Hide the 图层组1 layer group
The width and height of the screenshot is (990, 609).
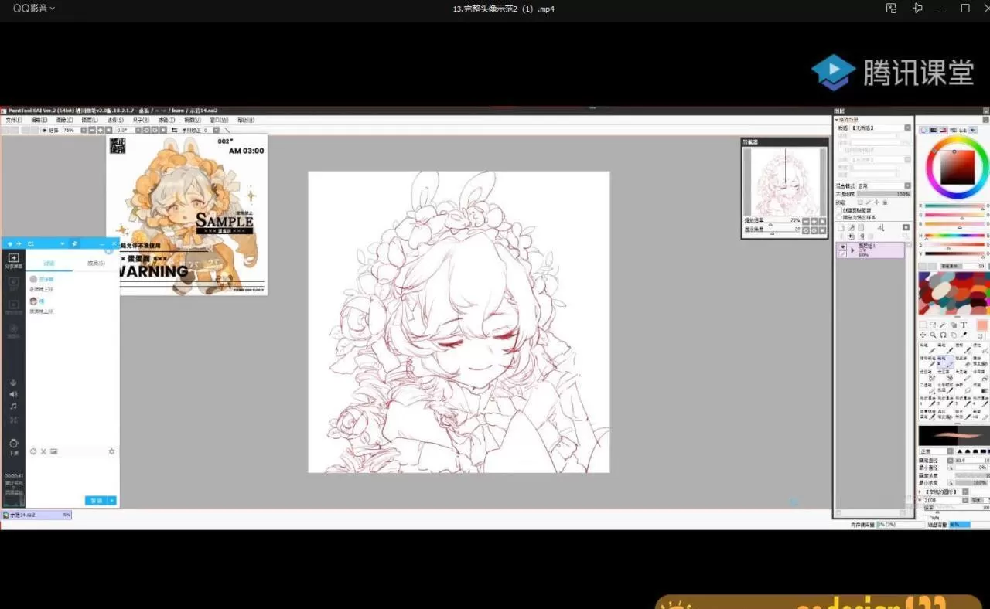point(844,247)
